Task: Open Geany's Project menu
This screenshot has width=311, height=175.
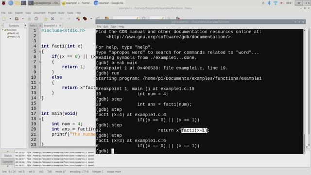Action: pyautogui.click(x=52, y=13)
